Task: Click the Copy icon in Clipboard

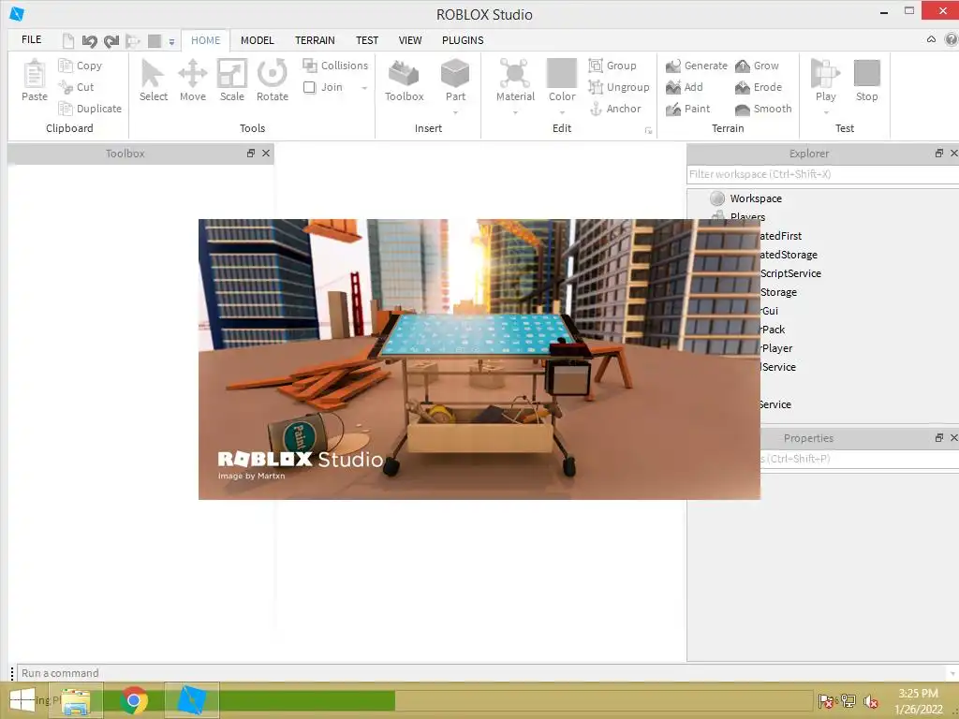Action: point(66,66)
